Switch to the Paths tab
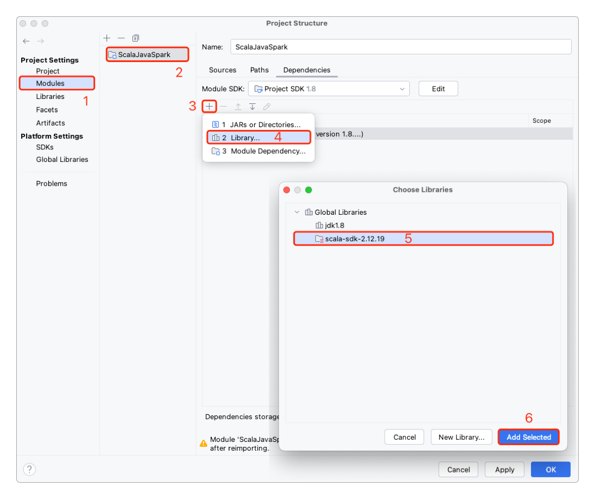 click(259, 70)
